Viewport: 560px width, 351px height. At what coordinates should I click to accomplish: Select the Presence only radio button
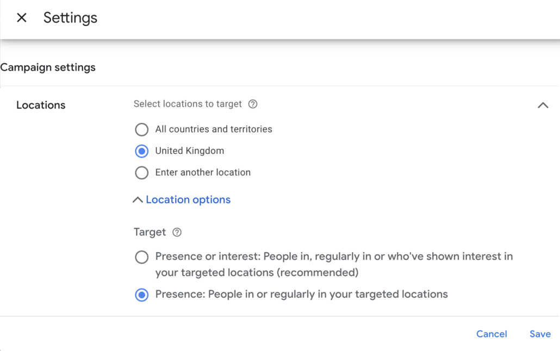(x=142, y=295)
